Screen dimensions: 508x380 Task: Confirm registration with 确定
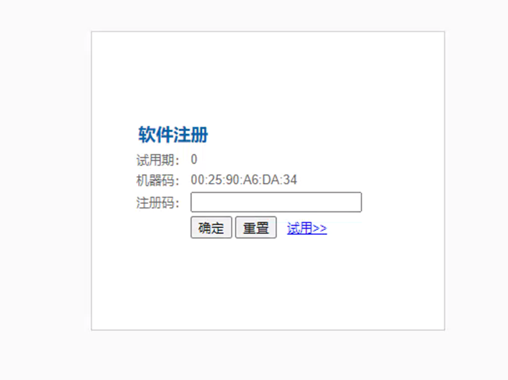click(x=211, y=228)
